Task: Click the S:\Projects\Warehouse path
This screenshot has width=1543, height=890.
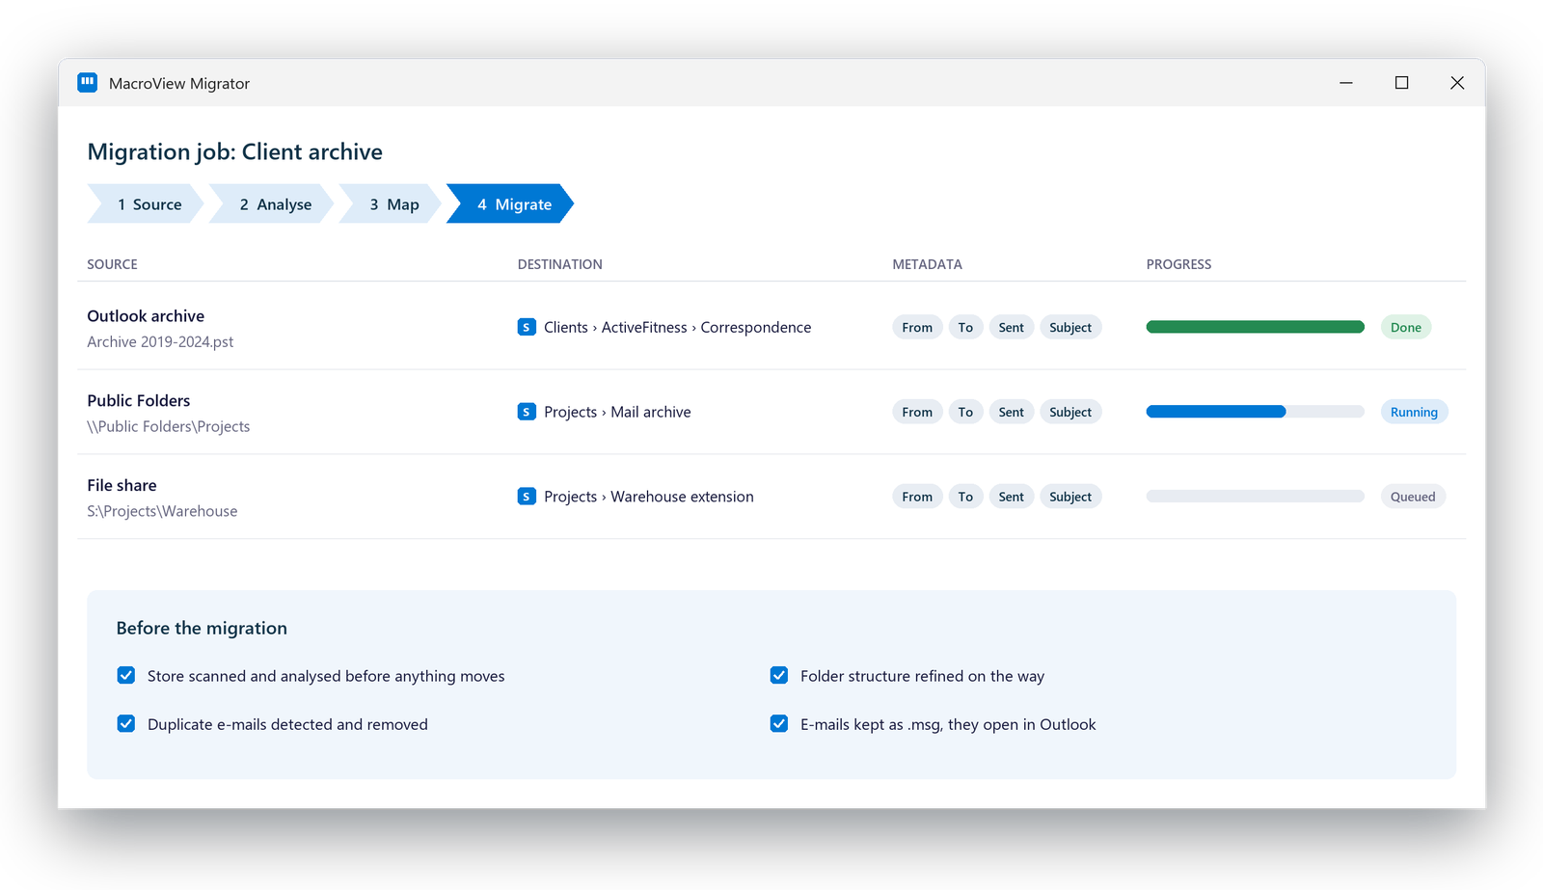Action: 162,511
